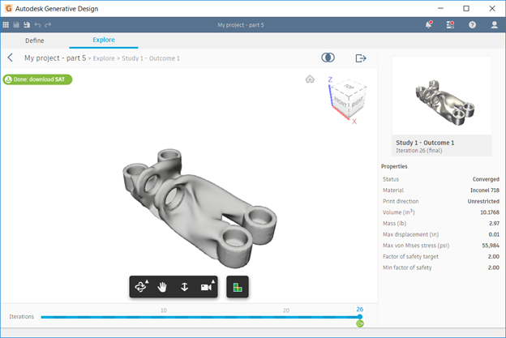Click the Explore breadcrumb link
The width and height of the screenshot is (506, 338).
104,58
